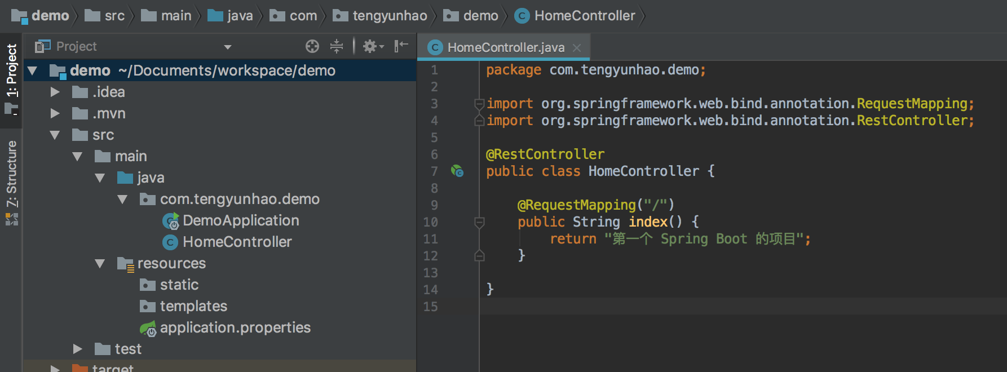Image resolution: width=1007 pixels, height=372 pixels.
Task: Expand the .idea folder
Action: pos(55,92)
